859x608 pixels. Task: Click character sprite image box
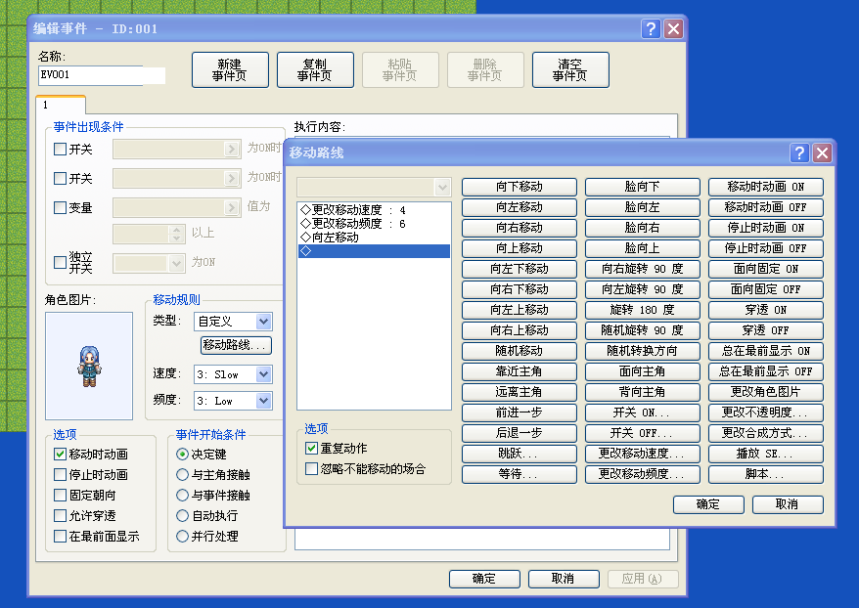coord(89,367)
